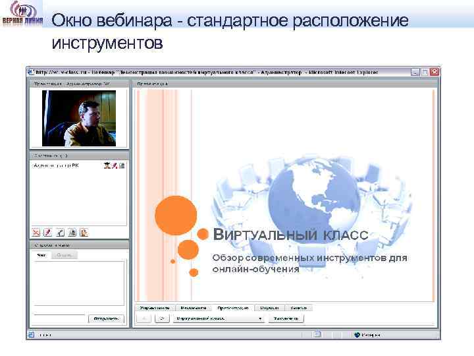Click the Презентация panel header

click(x=285, y=84)
